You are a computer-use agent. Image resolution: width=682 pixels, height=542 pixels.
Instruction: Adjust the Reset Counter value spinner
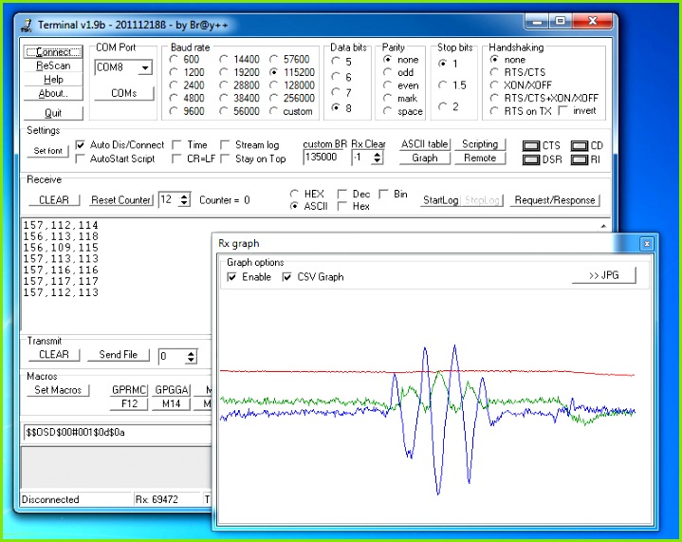184,200
